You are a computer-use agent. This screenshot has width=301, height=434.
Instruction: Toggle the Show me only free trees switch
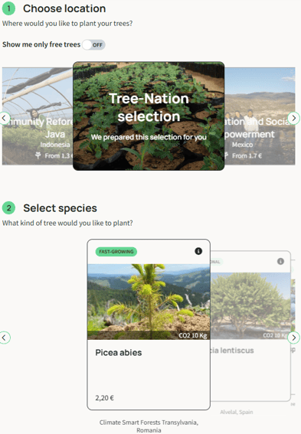tap(93, 45)
